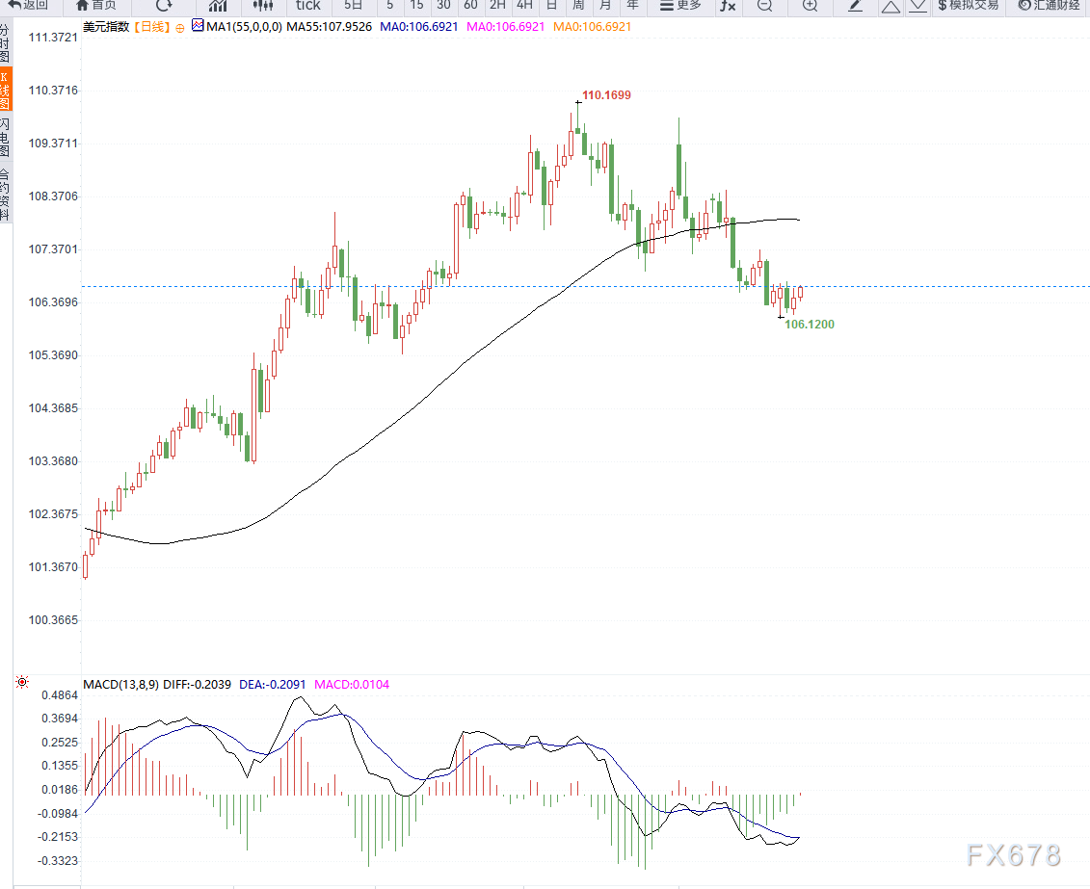
Task: Toggle the orange circle next to 日线
Action: click(x=180, y=28)
